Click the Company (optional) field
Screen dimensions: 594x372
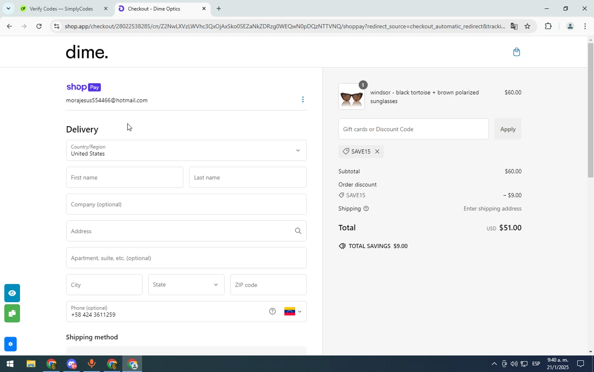click(x=186, y=204)
